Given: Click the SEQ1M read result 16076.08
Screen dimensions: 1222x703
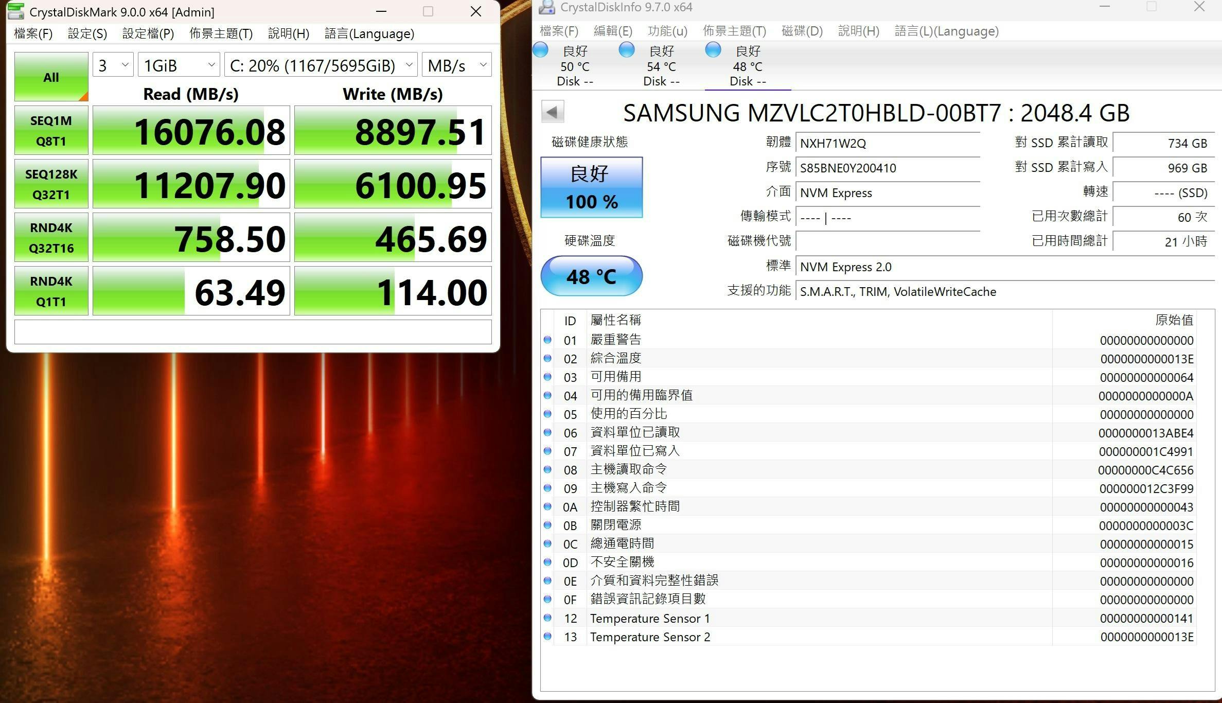Looking at the screenshot, I should click(x=191, y=130).
